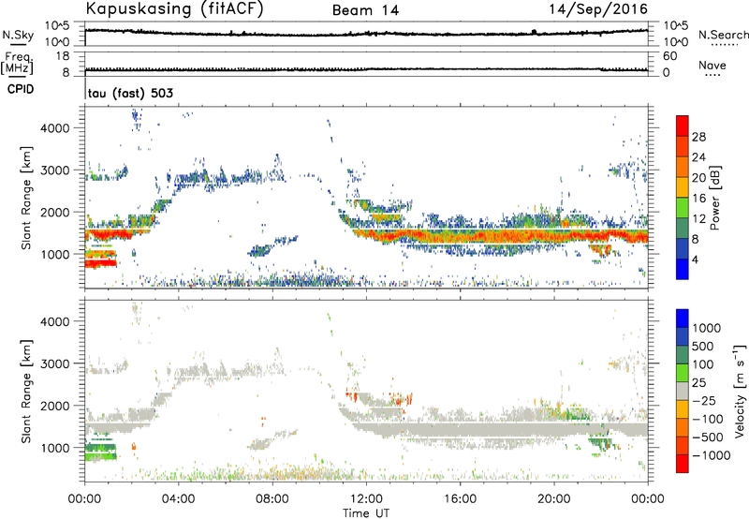Click the '16' tick on power colorbar
The image size is (749, 519).
tap(698, 199)
